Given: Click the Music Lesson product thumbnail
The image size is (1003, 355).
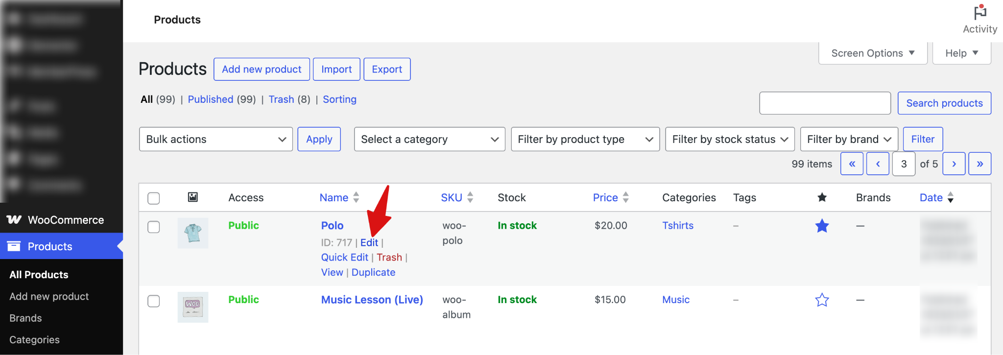Looking at the screenshot, I should click(193, 307).
